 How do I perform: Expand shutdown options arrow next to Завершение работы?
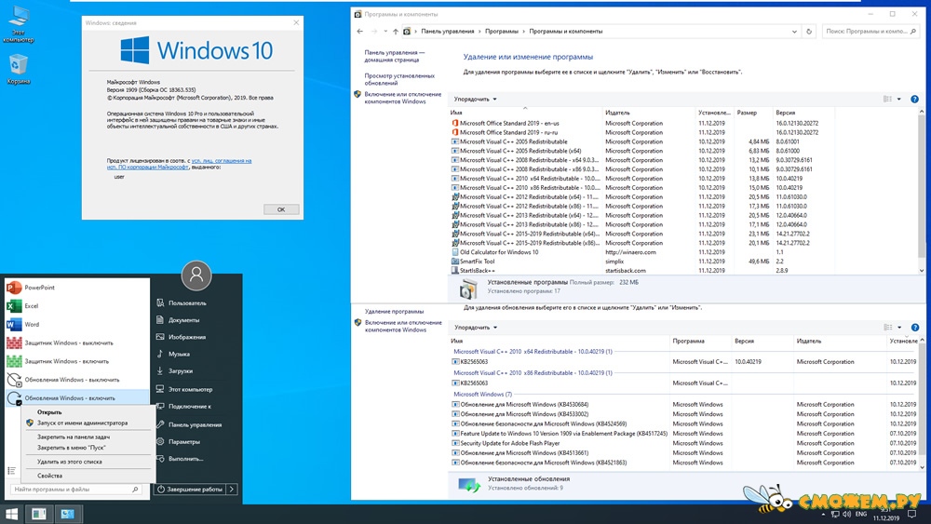pos(232,490)
